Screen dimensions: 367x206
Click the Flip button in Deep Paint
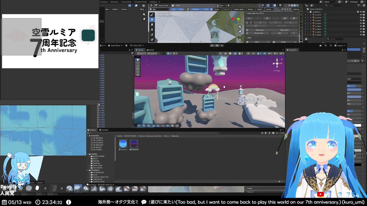point(279,33)
